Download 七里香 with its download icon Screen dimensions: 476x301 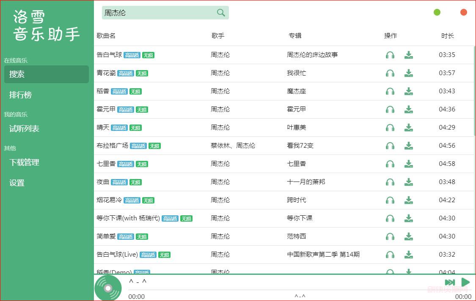pyautogui.click(x=408, y=164)
